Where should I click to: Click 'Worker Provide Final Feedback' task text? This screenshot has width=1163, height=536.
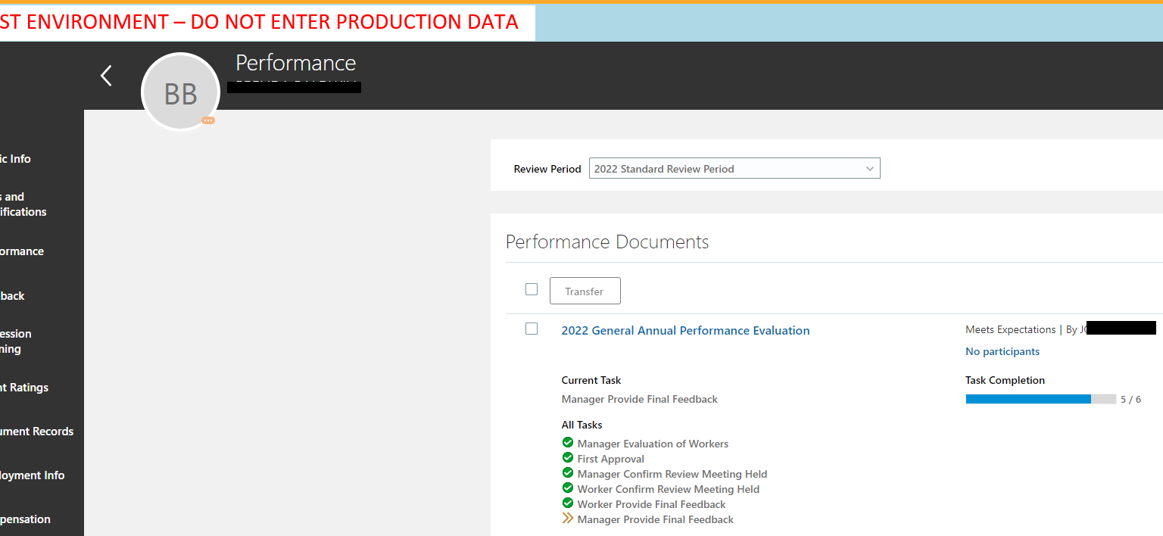pyautogui.click(x=651, y=504)
